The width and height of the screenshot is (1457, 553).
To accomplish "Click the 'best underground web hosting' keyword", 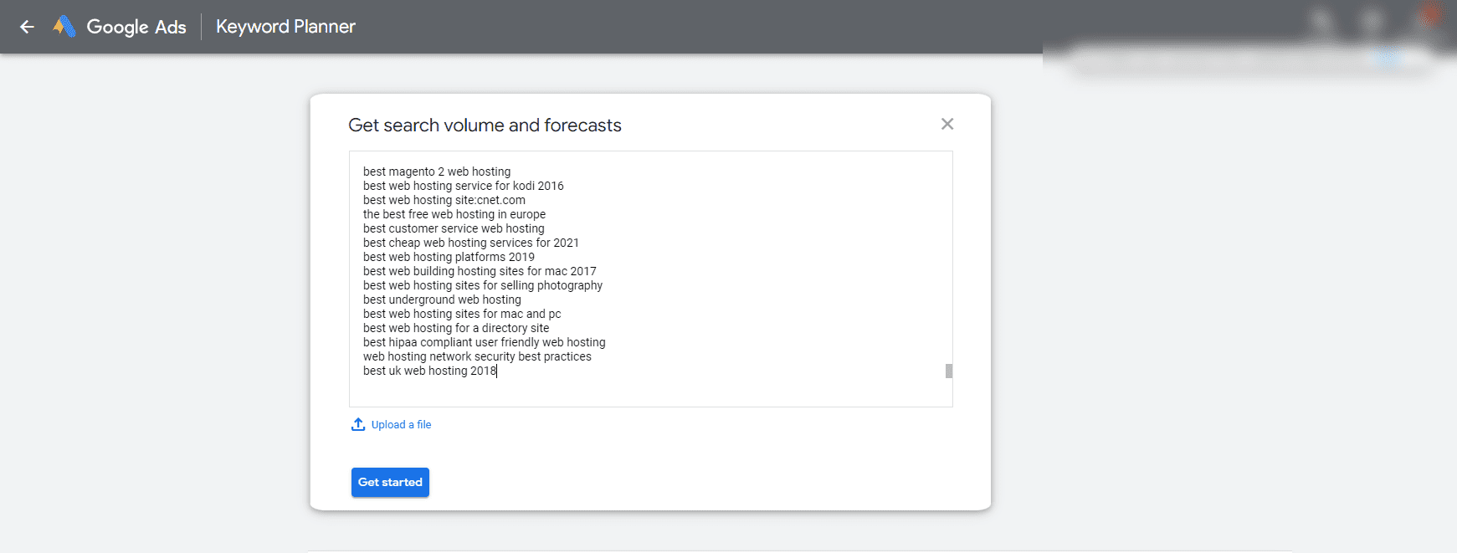I will tap(442, 300).
